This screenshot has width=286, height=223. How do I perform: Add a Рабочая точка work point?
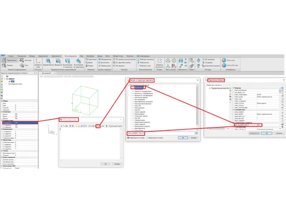point(144,66)
